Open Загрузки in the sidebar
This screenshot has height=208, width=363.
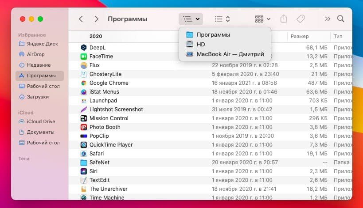(x=39, y=97)
